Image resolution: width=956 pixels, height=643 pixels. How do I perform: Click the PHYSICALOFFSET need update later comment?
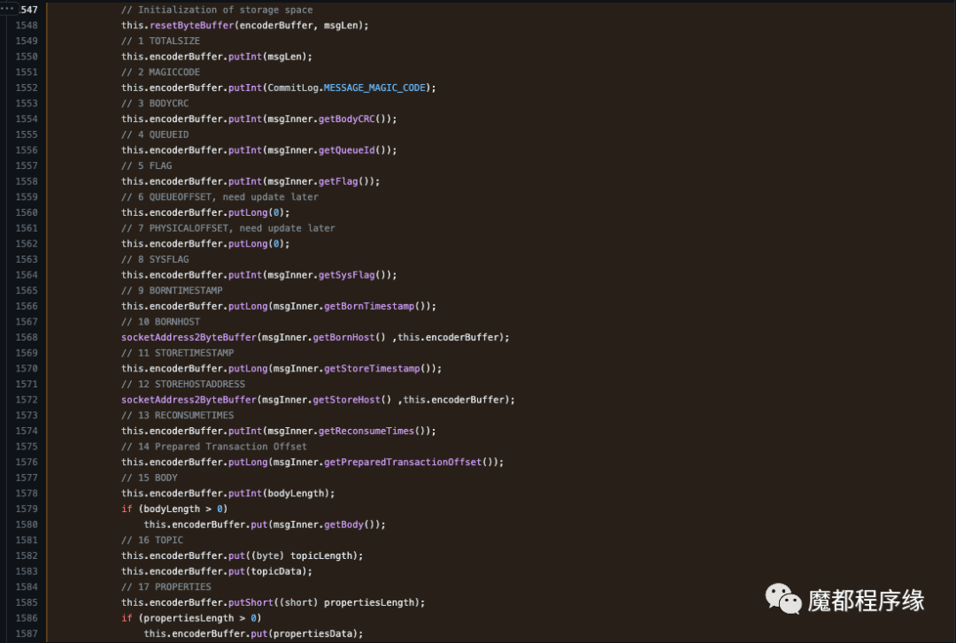coord(228,228)
